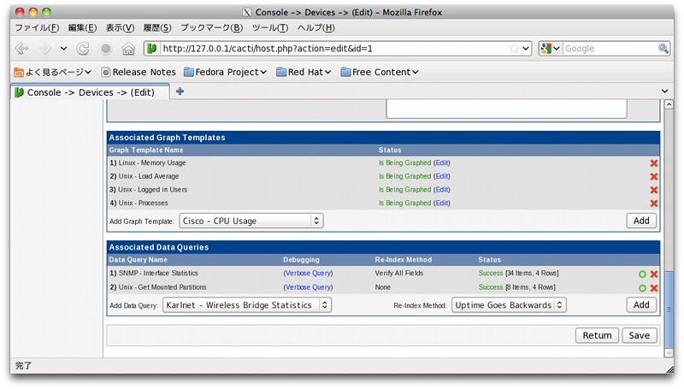Screen dimensions: 684x389
Task: Remove the Unix - Processes graph template
Action: click(x=654, y=203)
